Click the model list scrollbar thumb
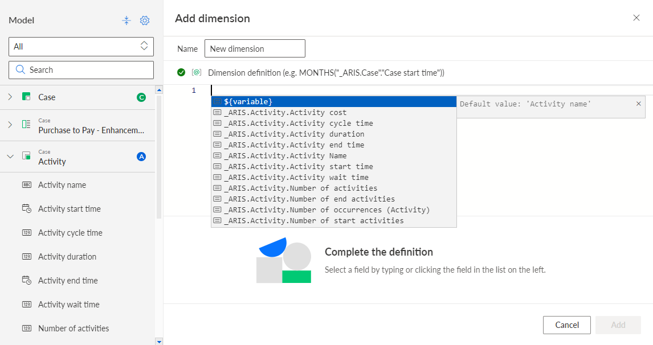 (158, 157)
